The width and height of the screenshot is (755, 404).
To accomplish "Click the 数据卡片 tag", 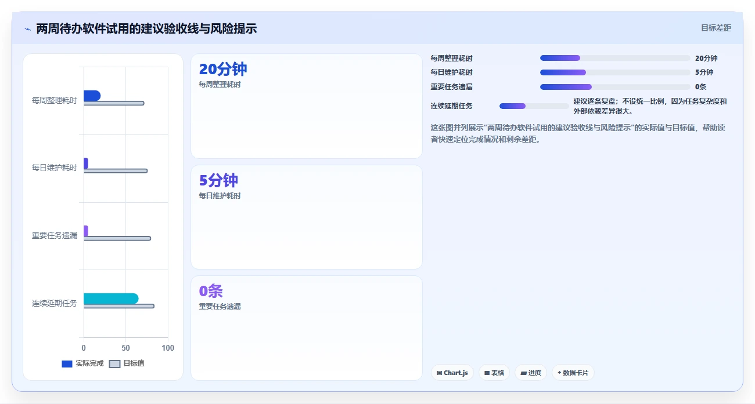I will pos(573,373).
